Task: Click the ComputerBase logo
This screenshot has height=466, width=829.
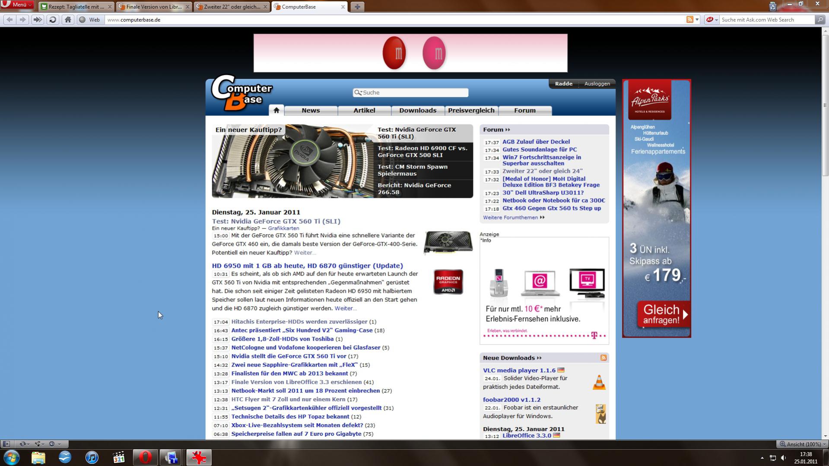Action: [x=241, y=93]
